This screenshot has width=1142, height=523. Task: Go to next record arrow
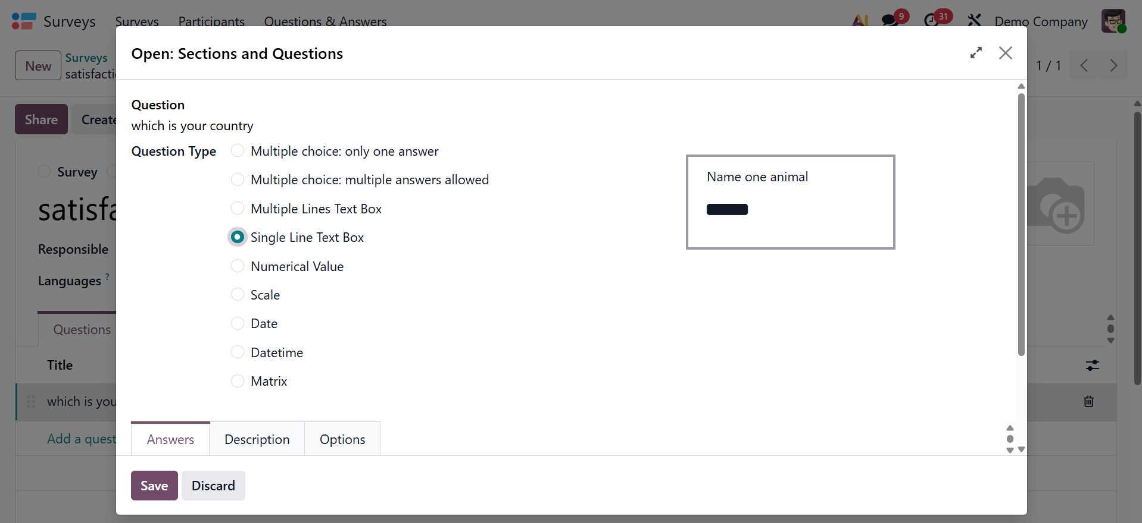click(x=1113, y=65)
